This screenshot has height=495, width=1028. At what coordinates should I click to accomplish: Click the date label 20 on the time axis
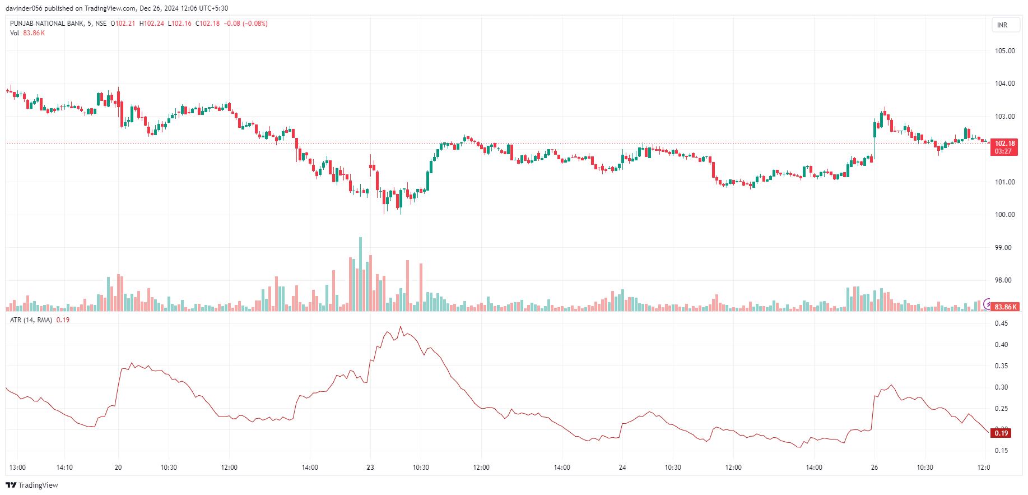[118, 468]
